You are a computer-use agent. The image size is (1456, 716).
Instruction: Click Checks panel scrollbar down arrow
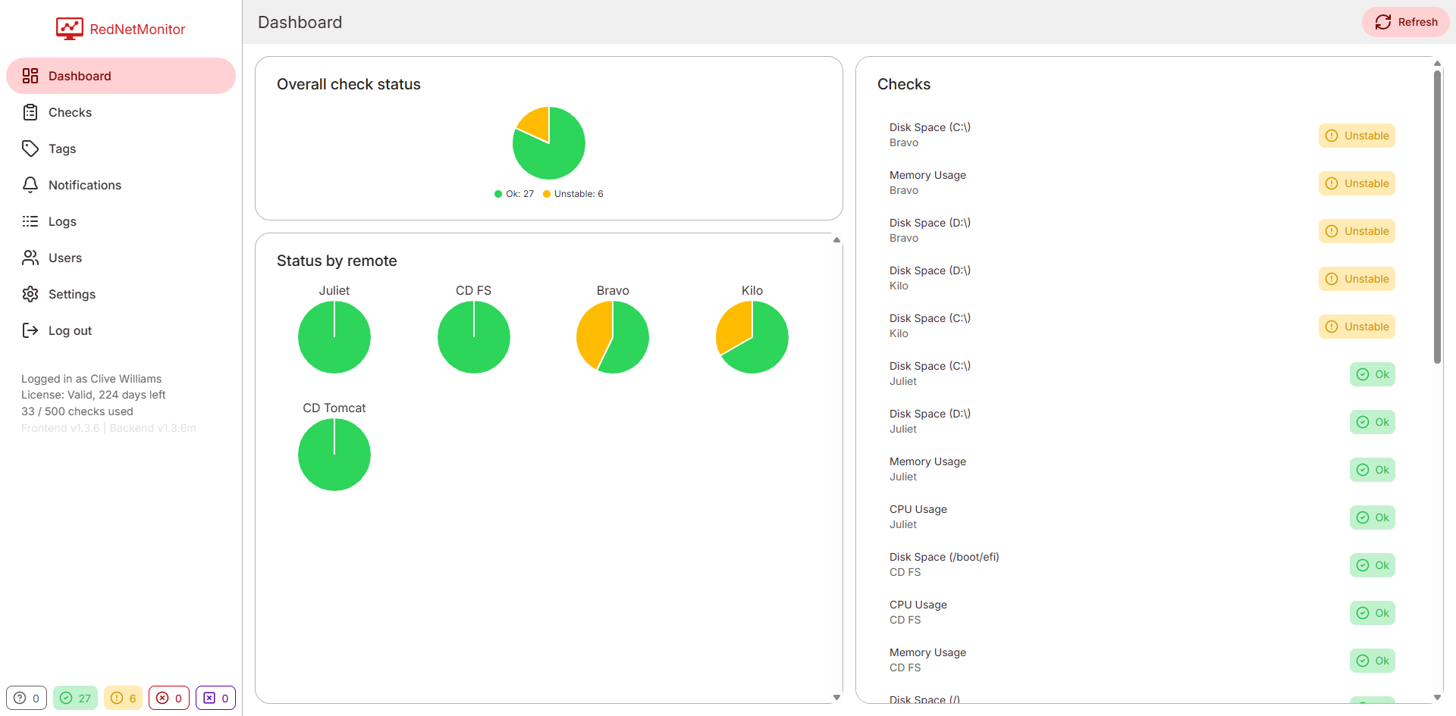point(1437,698)
